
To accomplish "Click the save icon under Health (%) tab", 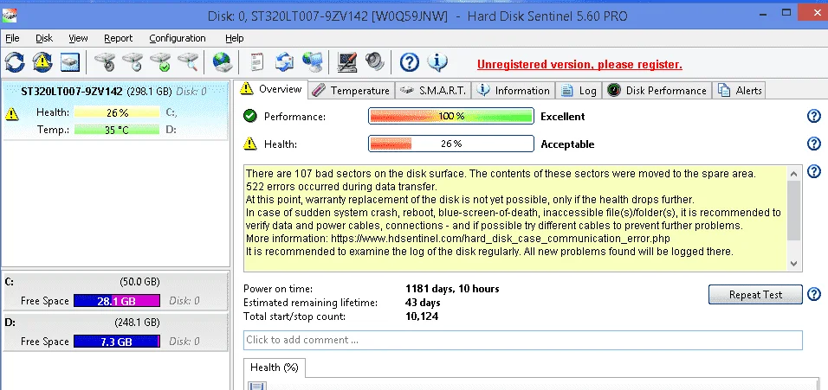I will 257,387.
